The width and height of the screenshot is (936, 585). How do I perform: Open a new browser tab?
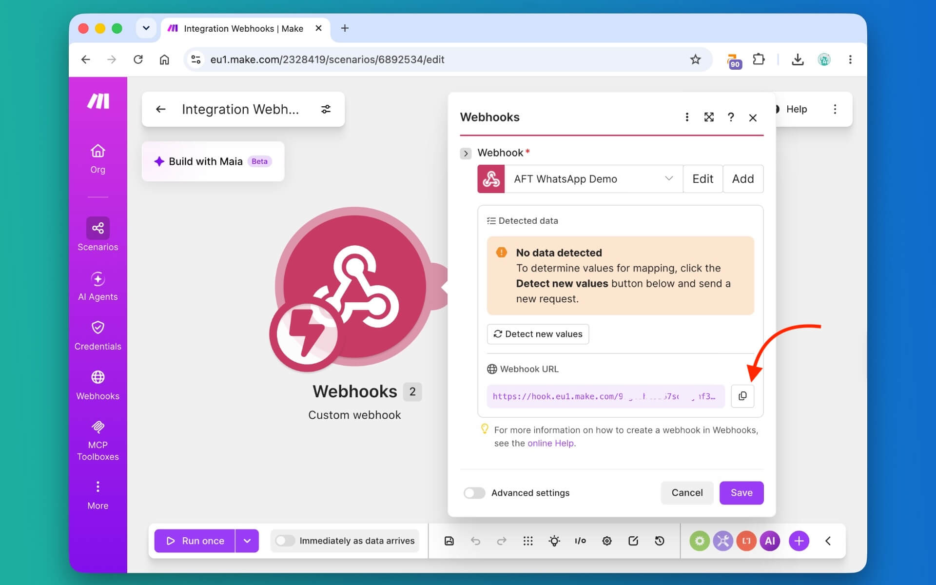(345, 28)
